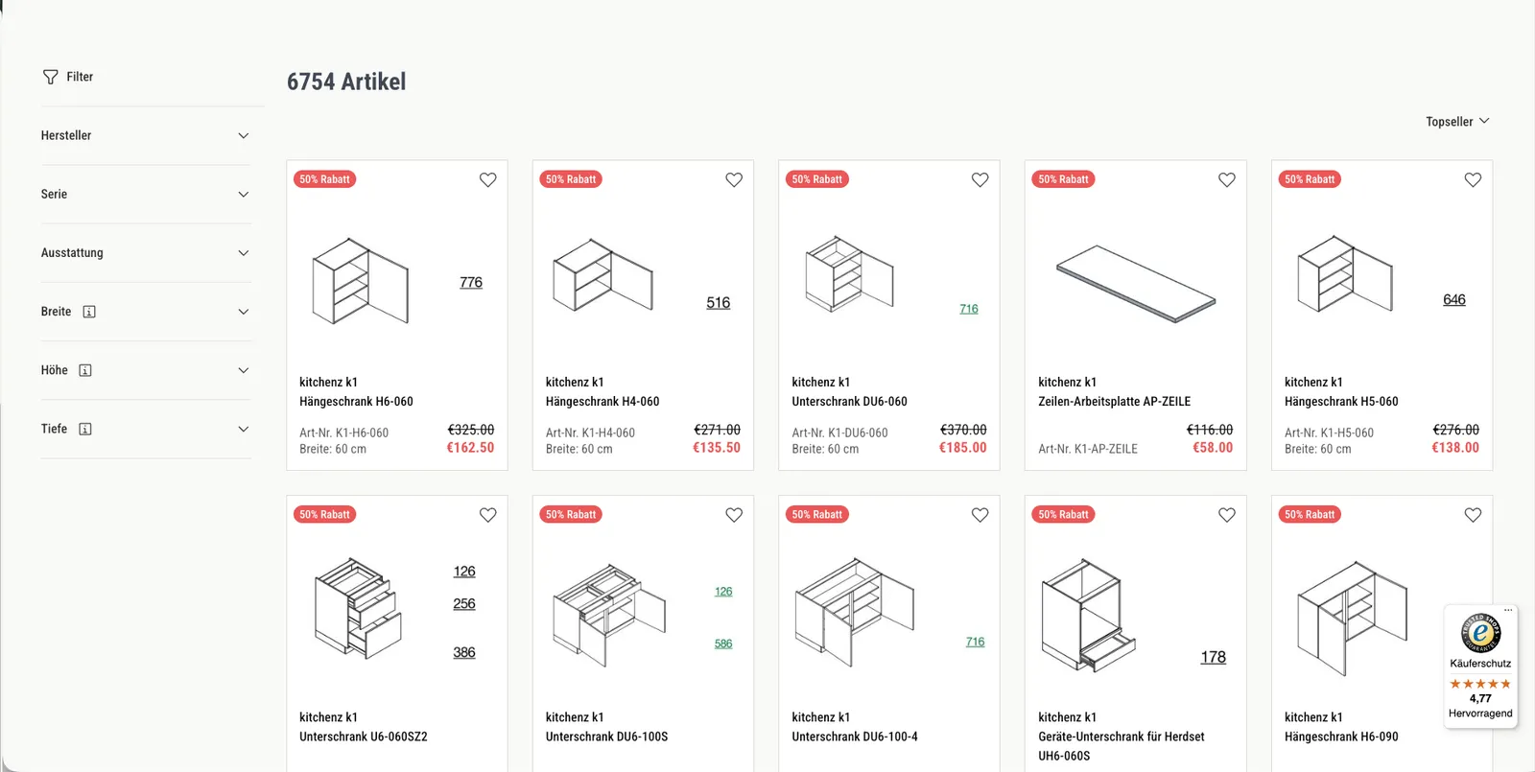This screenshot has width=1535, height=772.
Task: Add Hängeschrank H4-060 to wishlist
Action: pos(734,179)
